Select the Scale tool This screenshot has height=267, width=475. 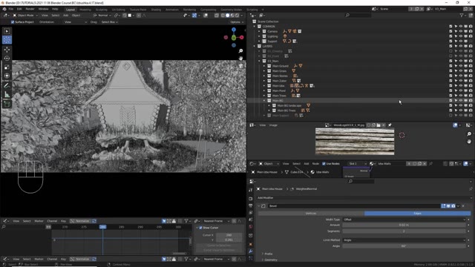coord(7,67)
